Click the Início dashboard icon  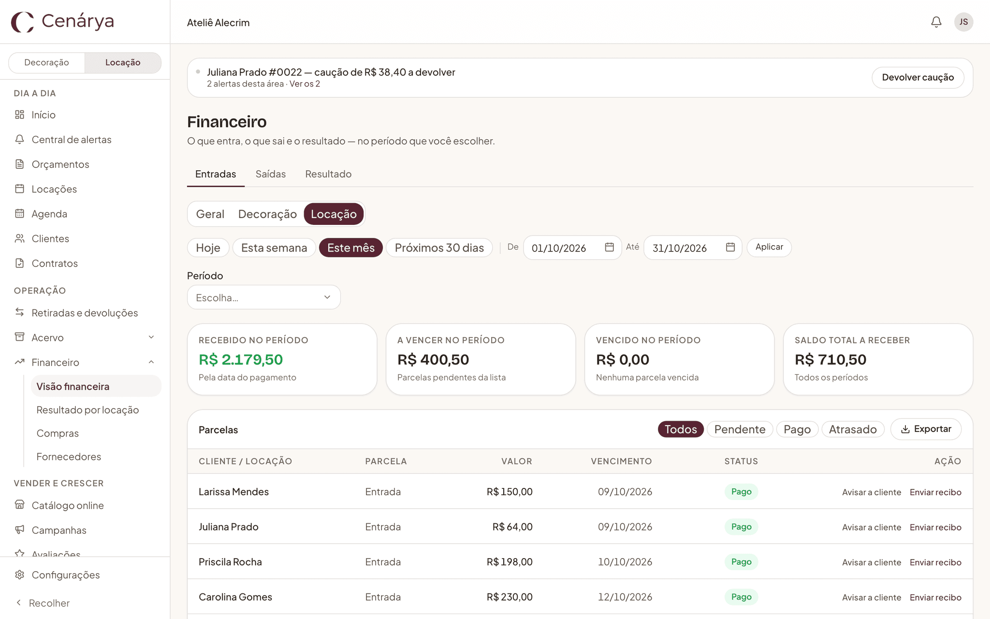pos(19,115)
